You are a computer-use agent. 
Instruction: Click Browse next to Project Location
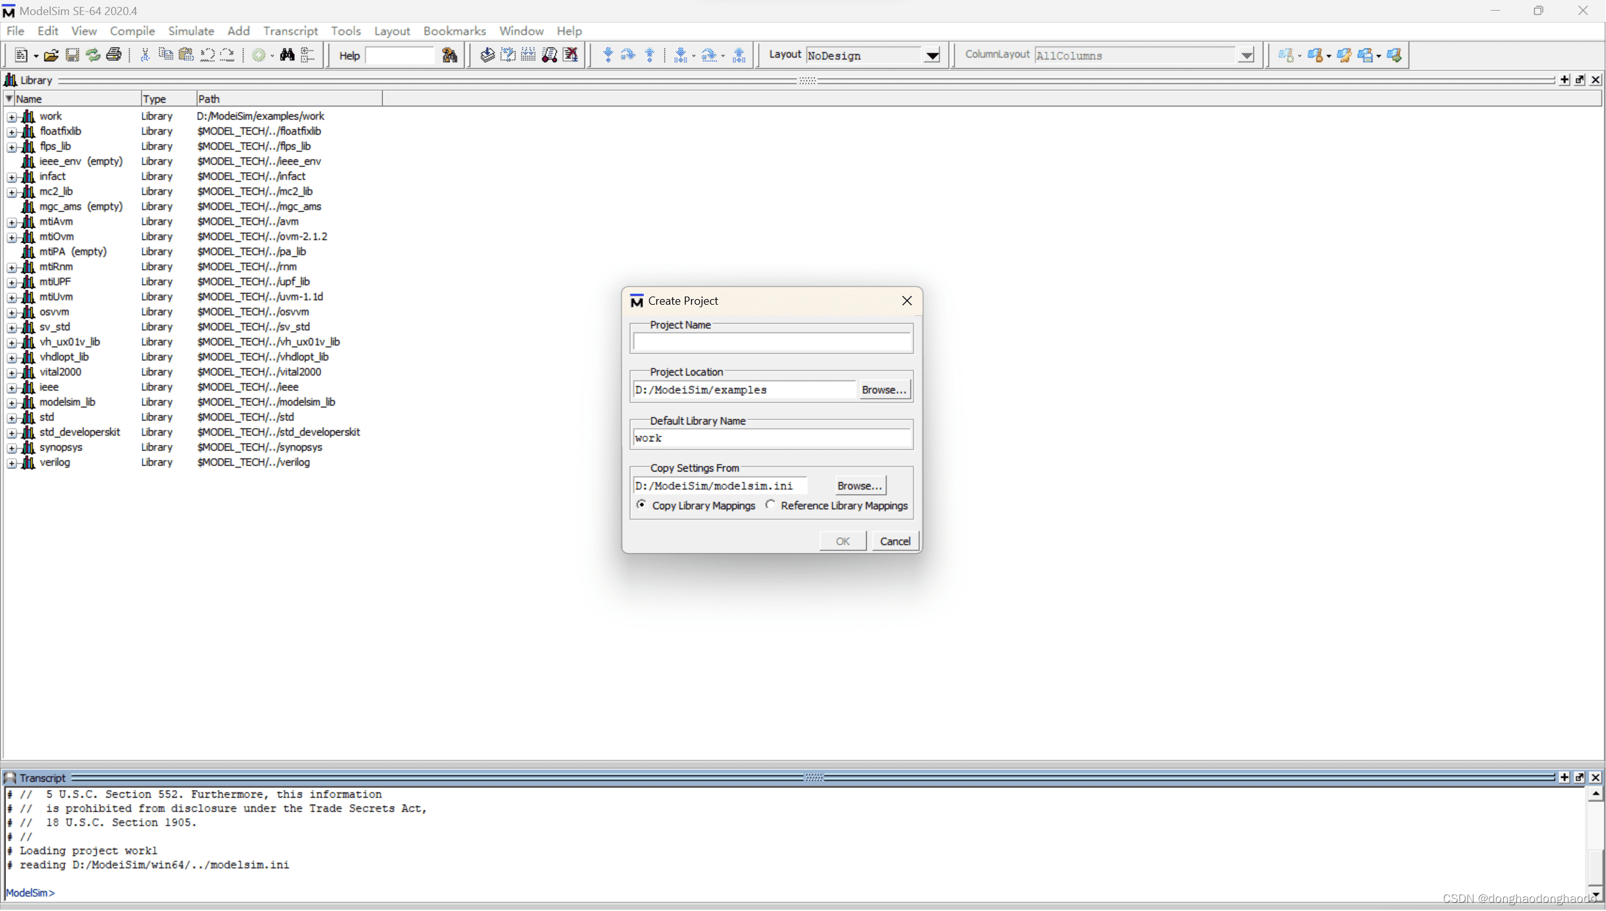[884, 389]
